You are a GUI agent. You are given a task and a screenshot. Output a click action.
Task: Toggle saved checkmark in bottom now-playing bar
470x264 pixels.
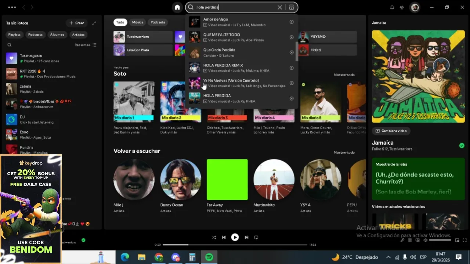point(83,240)
